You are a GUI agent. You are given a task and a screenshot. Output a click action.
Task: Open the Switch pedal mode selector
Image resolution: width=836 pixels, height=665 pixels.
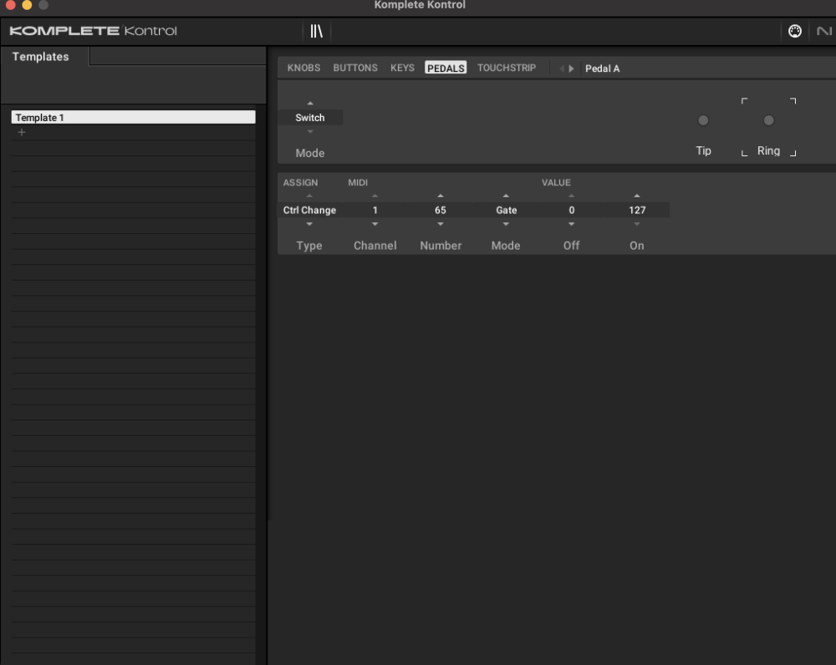310,118
